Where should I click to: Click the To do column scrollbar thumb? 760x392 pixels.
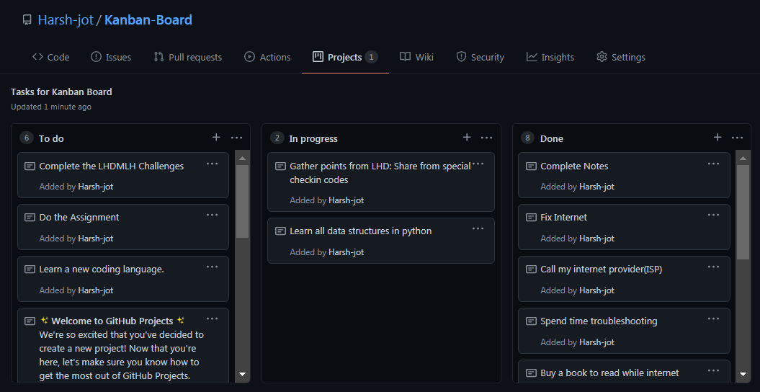242,201
